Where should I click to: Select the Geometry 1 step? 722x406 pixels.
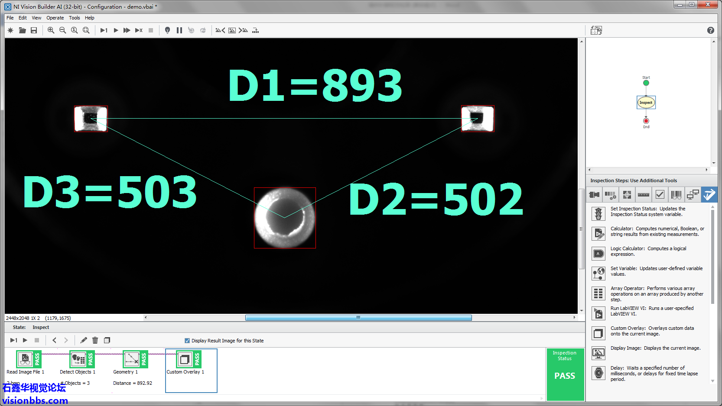tap(131, 359)
